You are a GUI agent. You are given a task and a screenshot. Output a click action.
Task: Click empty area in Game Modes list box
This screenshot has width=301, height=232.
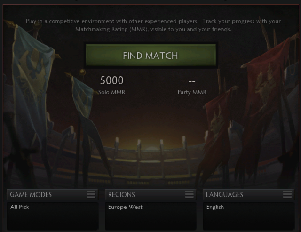[53, 221]
